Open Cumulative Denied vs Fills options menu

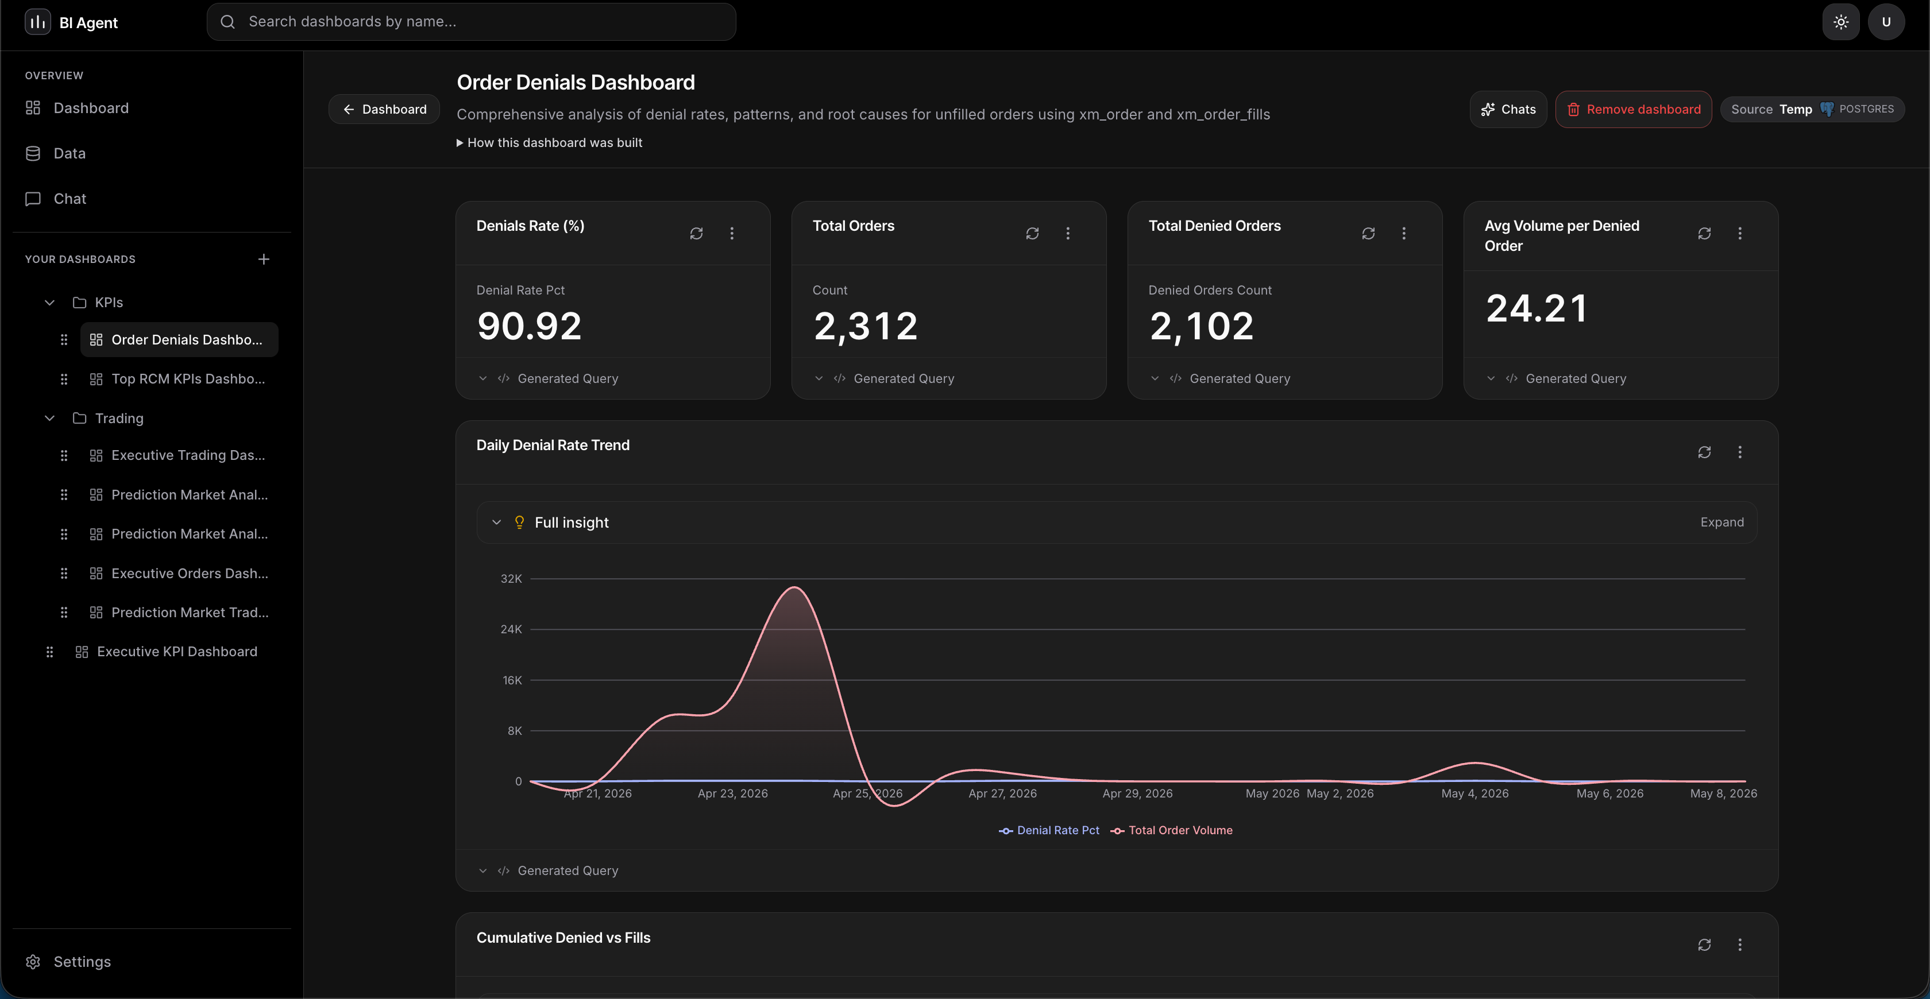[x=1740, y=945]
